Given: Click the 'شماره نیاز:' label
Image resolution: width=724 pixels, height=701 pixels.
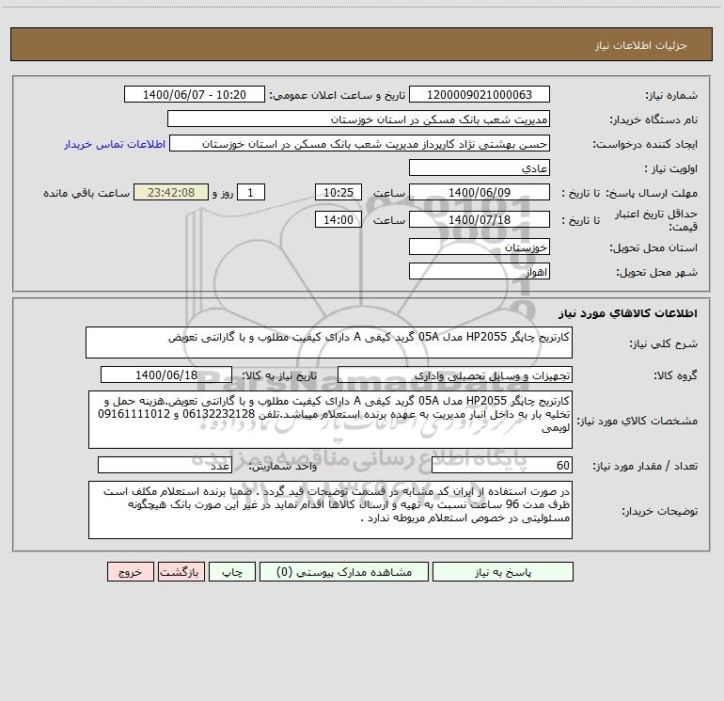Looking at the screenshot, I should tap(671, 95).
